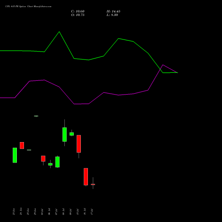Viewport: 222px width, 222px height.
Task: Click the UPL 615 PE Option Chart title
Action: coord(28,6)
